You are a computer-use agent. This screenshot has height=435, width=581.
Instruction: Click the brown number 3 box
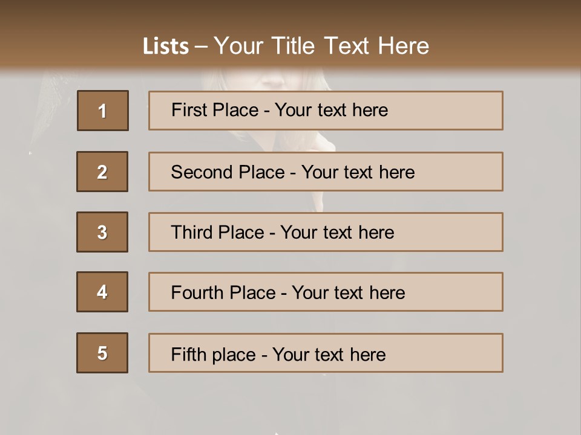[x=102, y=232]
